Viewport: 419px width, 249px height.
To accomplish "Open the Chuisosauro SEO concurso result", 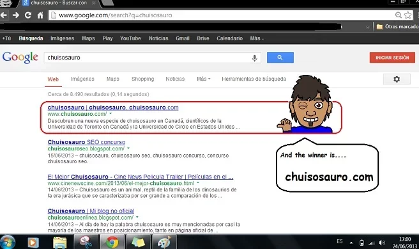I will click(x=86, y=142).
